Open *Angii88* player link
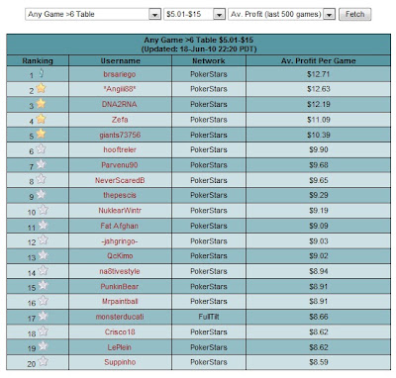The height and width of the screenshot is (378, 396). click(x=120, y=89)
